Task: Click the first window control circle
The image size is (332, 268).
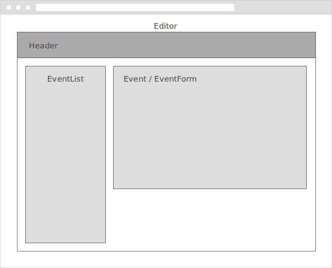Action: 9,7
